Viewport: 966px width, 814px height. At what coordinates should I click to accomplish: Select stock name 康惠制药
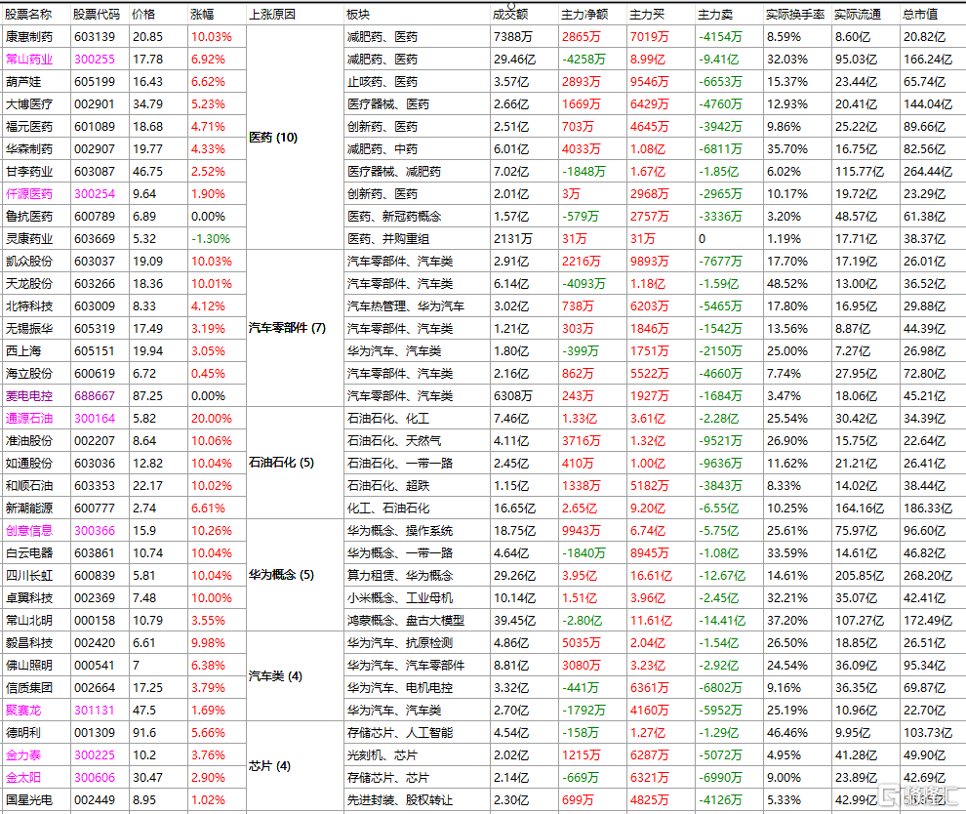(x=29, y=37)
